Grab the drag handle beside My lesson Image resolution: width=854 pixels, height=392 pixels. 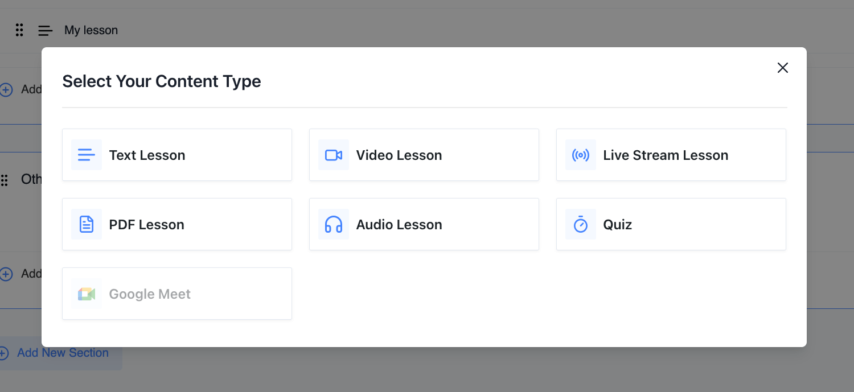pyautogui.click(x=19, y=30)
